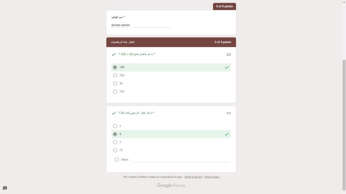Select the radio option 7
346x194 pixels.
(115, 142)
